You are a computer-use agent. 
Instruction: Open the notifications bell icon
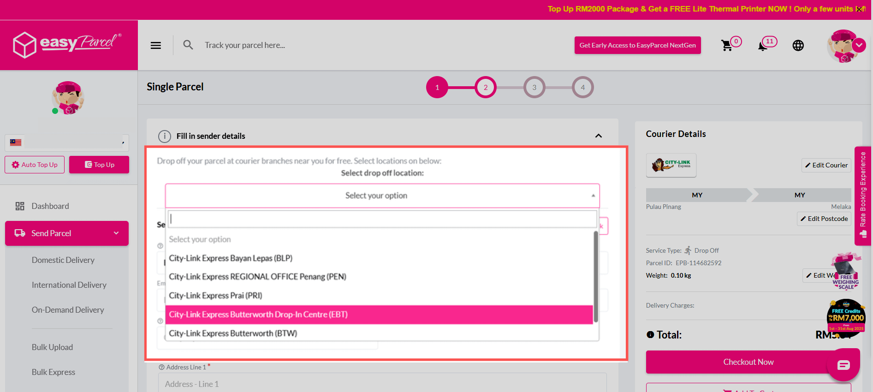click(x=763, y=46)
